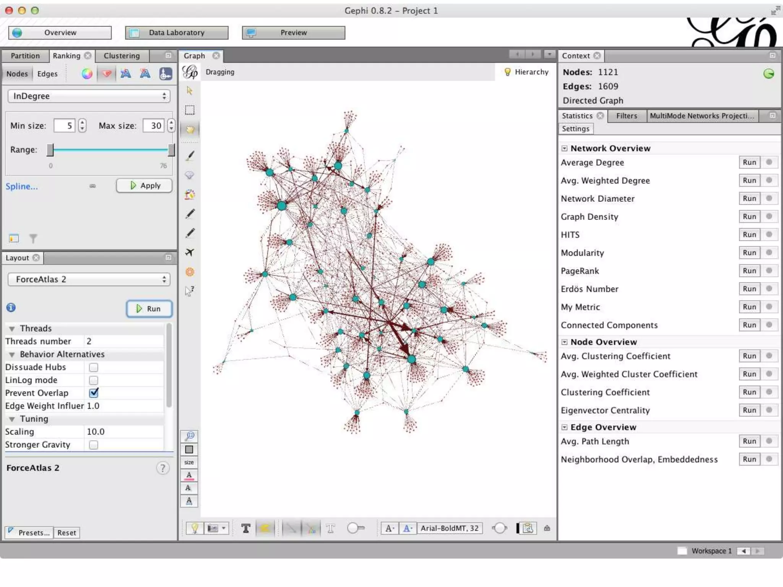Select the rectangle selection tool
The width and height of the screenshot is (783, 587).
coord(190,110)
